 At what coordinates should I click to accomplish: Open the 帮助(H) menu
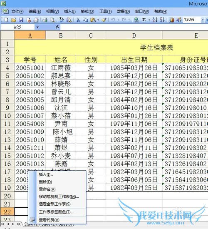pyautogui.click(x=161, y=12)
